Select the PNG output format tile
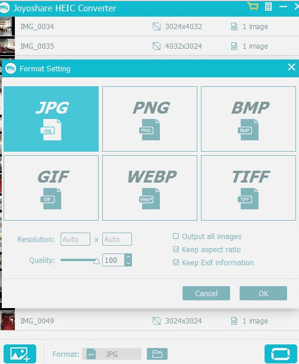 click(x=150, y=119)
